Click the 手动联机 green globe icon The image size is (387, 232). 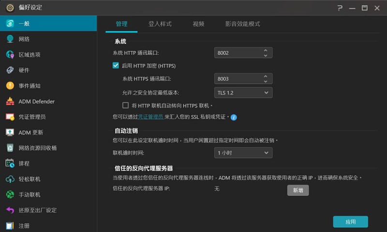tap(10, 195)
